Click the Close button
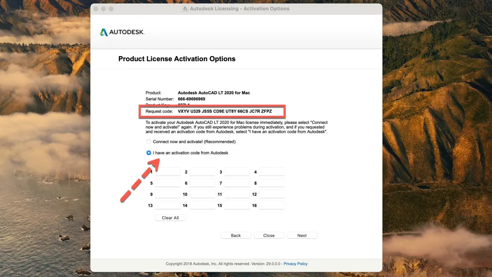The width and height of the screenshot is (492, 277). pos(269,235)
